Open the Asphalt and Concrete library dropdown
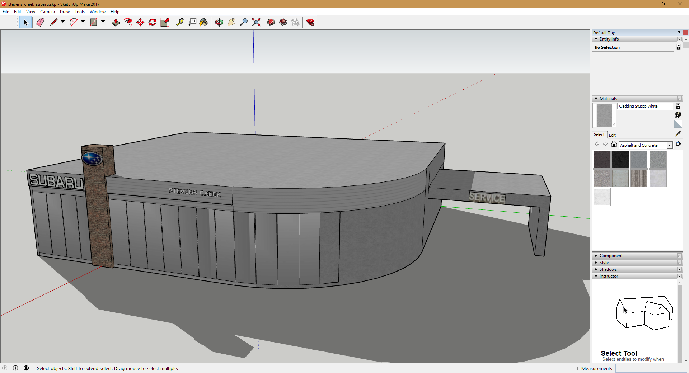Screen dimensions: 689x373 click(x=669, y=145)
